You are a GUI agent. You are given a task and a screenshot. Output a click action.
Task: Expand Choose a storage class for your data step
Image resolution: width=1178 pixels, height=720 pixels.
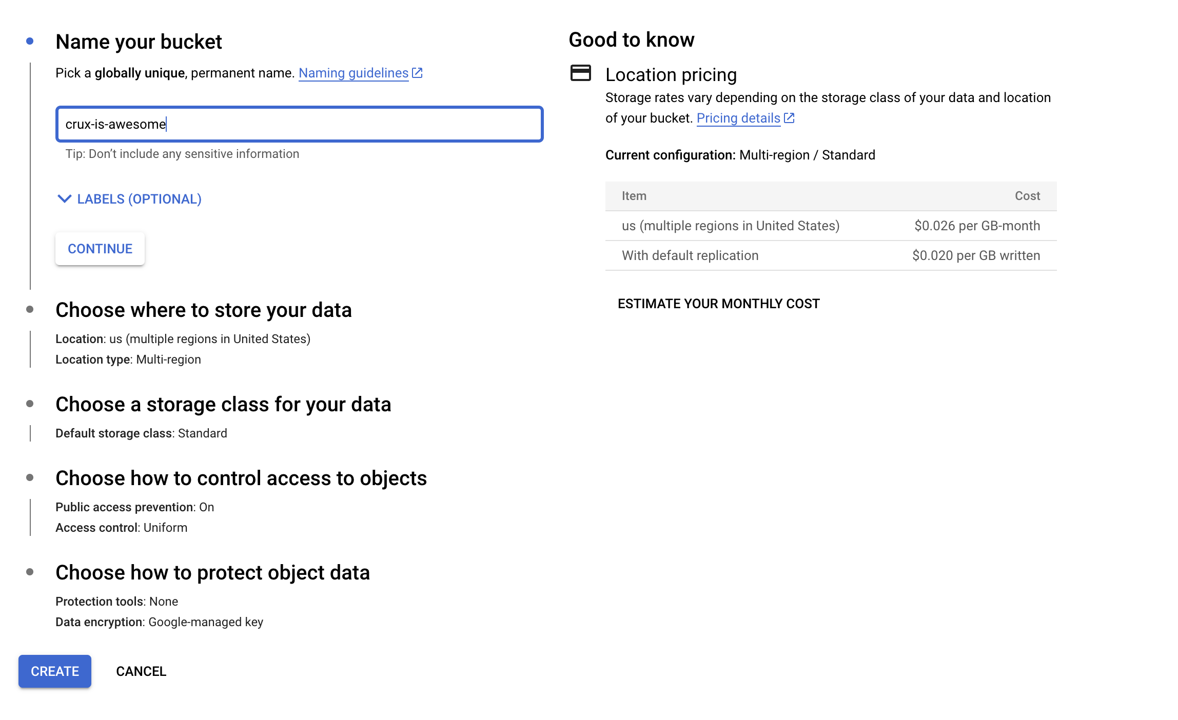click(223, 405)
